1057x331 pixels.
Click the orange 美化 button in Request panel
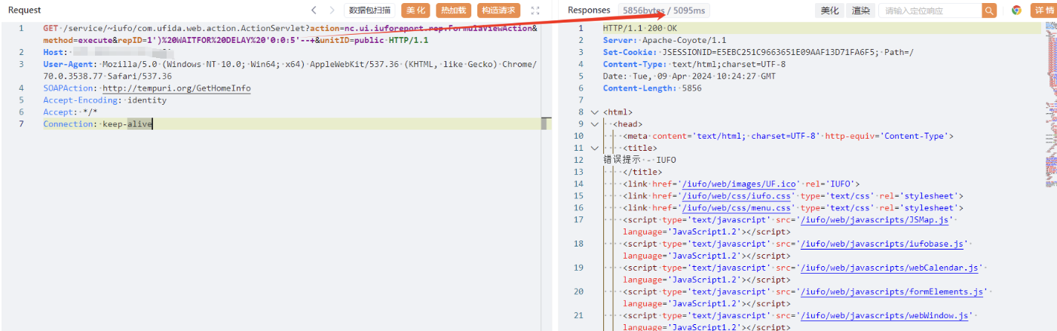coord(415,11)
